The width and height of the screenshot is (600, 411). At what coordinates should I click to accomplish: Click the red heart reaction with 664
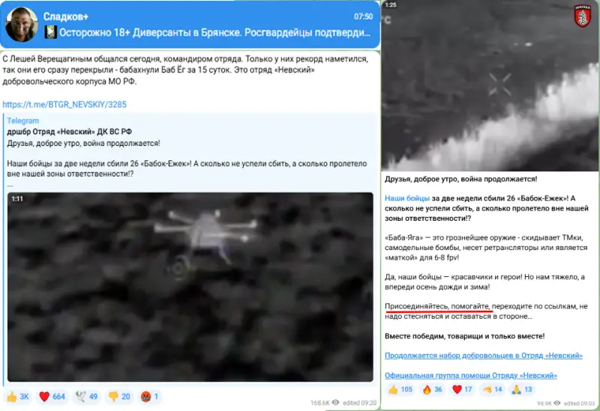[x=52, y=397]
